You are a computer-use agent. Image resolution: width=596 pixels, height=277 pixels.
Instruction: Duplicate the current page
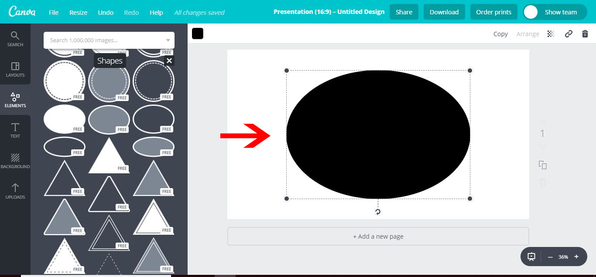pos(542,165)
